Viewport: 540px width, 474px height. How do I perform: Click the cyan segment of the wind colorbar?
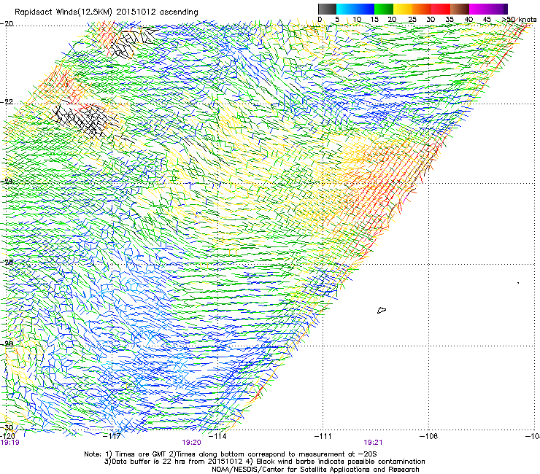pyautogui.click(x=345, y=9)
